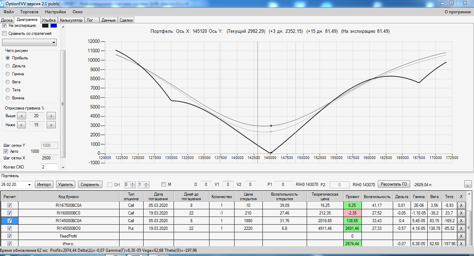Uncheck calculation box for RI160000BC0
Screen dimensions: 474x256
(x=10, y=213)
